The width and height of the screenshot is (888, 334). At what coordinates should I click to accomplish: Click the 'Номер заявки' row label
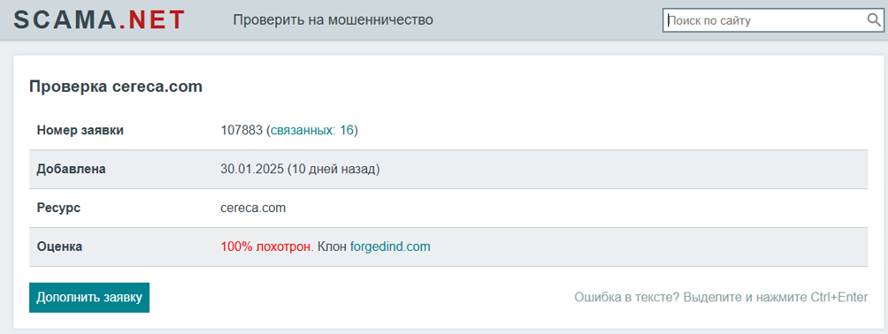click(x=80, y=130)
